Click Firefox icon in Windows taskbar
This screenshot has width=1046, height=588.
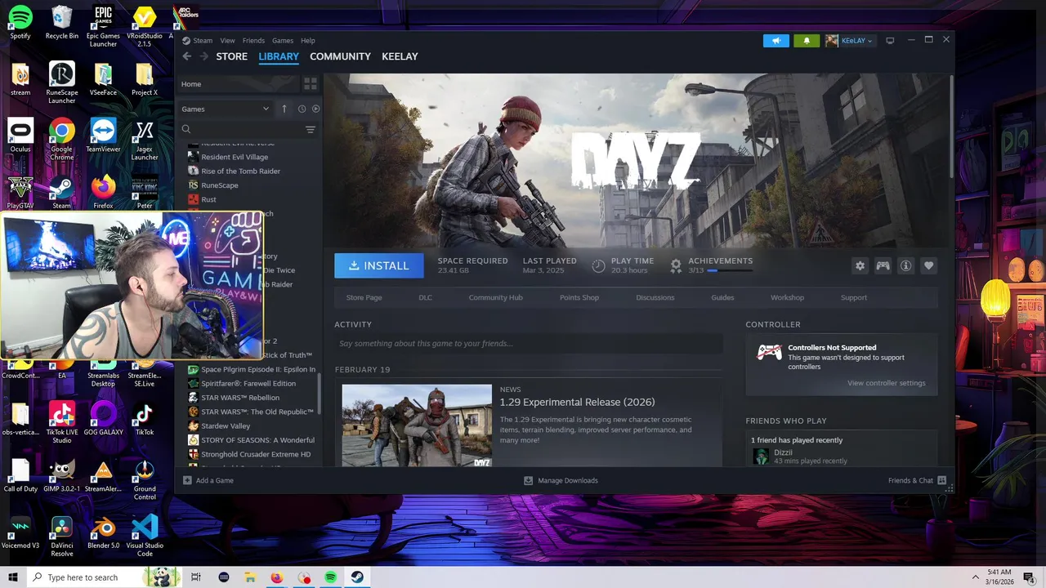[x=276, y=577]
